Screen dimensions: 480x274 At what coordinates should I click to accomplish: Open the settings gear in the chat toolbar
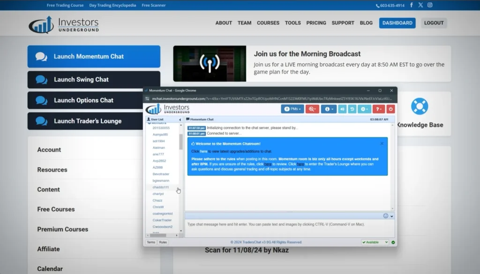pyautogui.click(x=364, y=109)
